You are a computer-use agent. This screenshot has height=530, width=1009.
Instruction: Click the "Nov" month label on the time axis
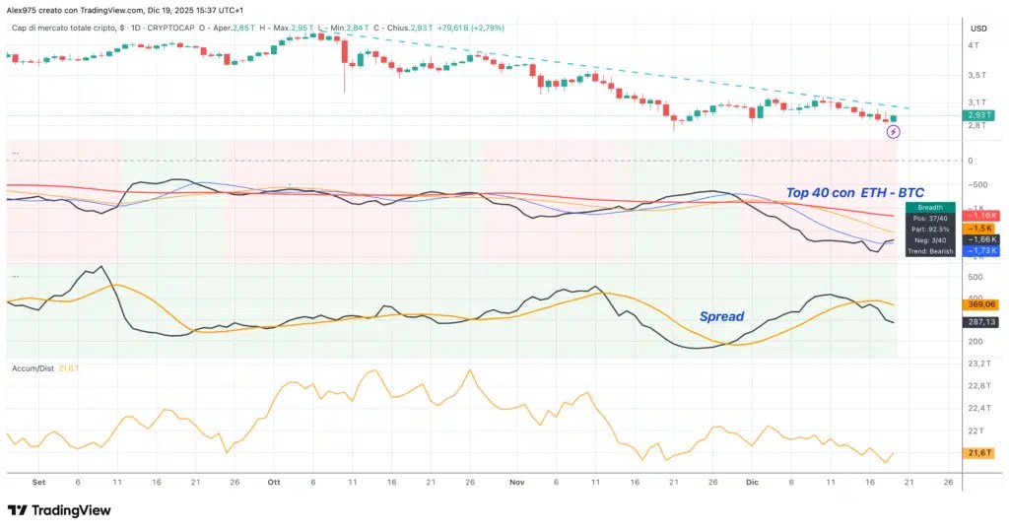coord(516,483)
